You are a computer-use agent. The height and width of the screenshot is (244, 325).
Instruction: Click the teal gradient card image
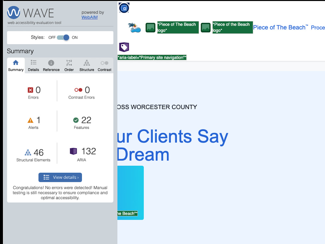tap(130, 193)
